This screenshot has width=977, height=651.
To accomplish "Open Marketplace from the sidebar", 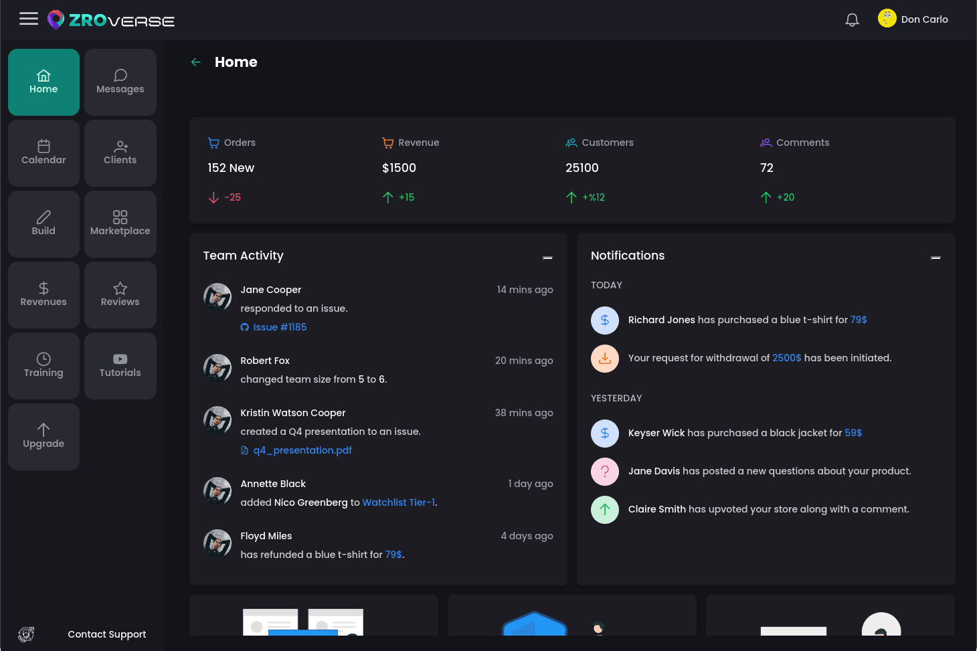I will [x=120, y=224].
